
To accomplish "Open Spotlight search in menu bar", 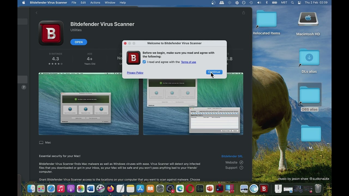I will 292,3.
